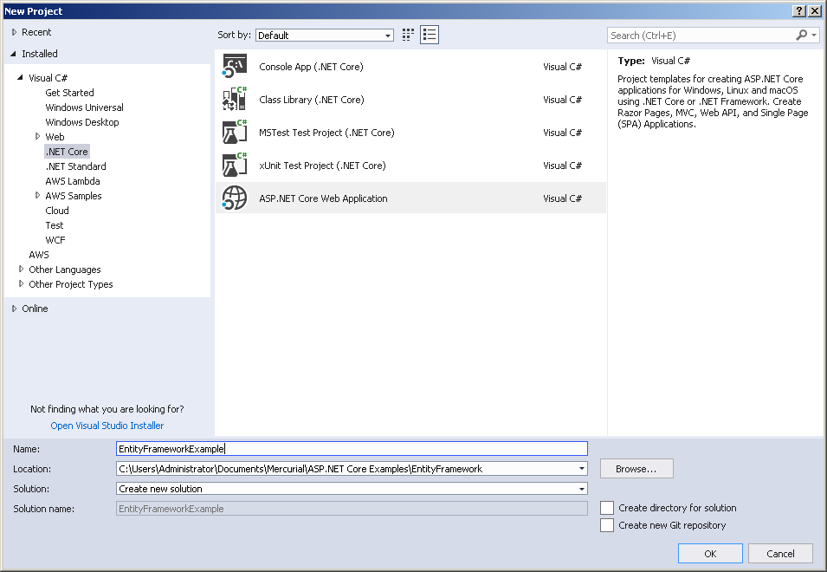
Task: Click the OK button
Action: tap(709, 553)
